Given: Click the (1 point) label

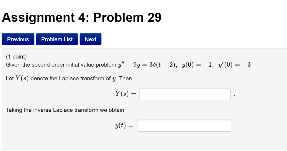Looking at the screenshot, I should 16,57.
